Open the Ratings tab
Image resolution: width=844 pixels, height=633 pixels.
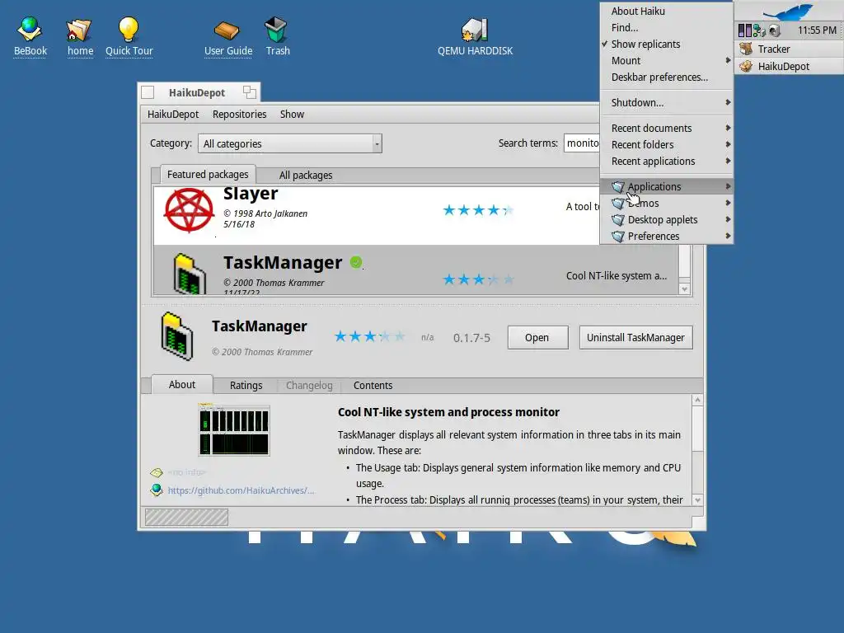pyautogui.click(x=246, y=386)
